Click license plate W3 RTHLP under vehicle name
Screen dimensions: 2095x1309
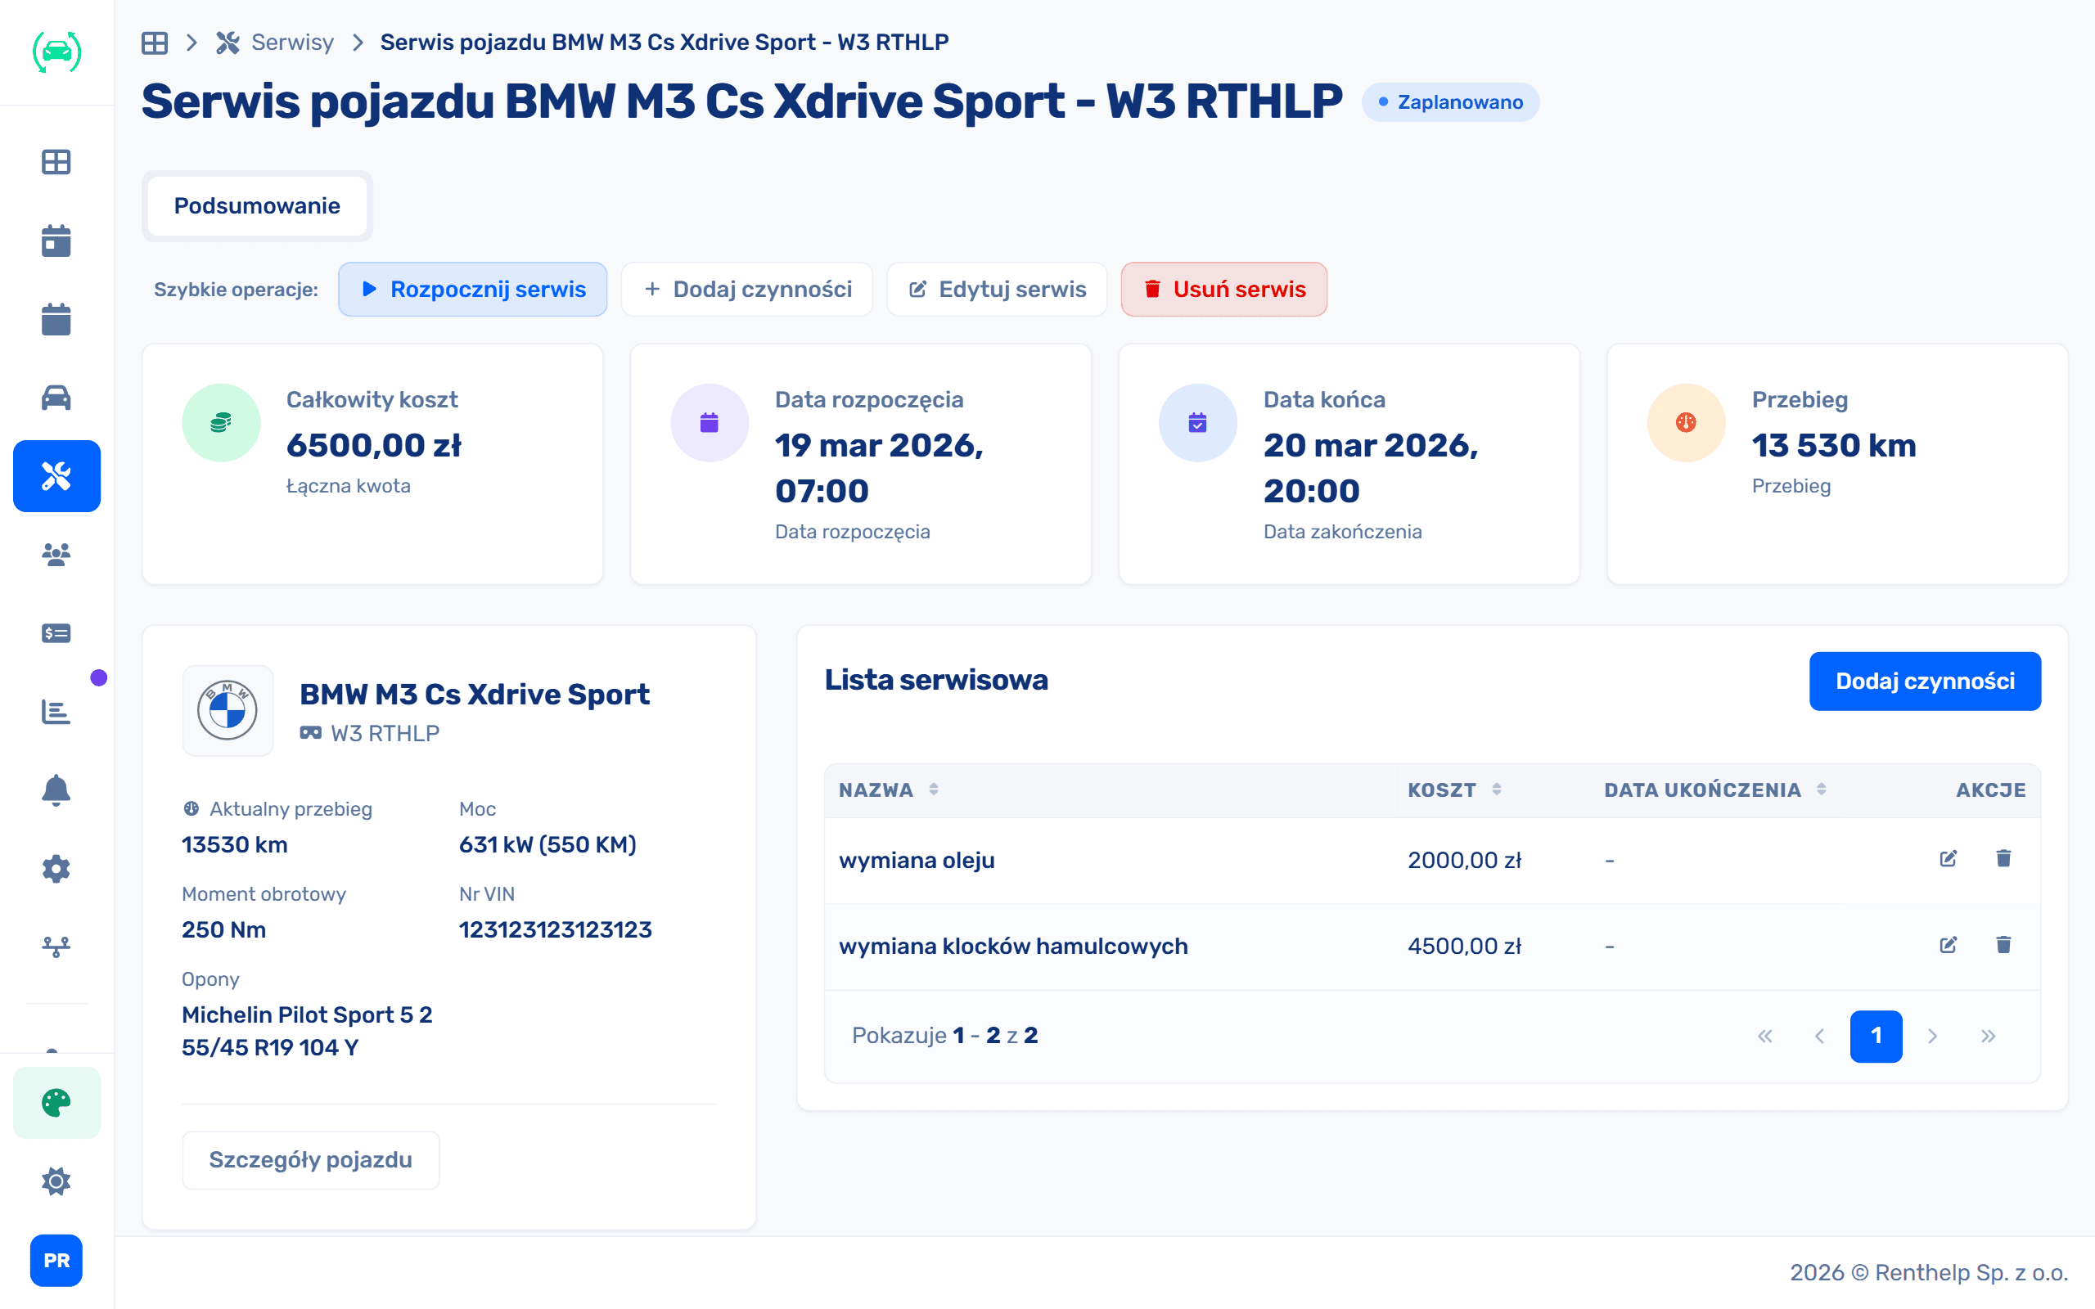[x=385, y=733]
